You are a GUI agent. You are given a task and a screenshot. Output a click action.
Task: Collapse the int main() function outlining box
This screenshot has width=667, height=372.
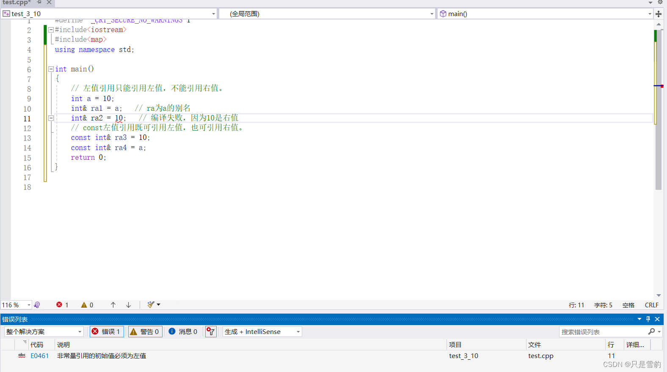click(51, 69)
